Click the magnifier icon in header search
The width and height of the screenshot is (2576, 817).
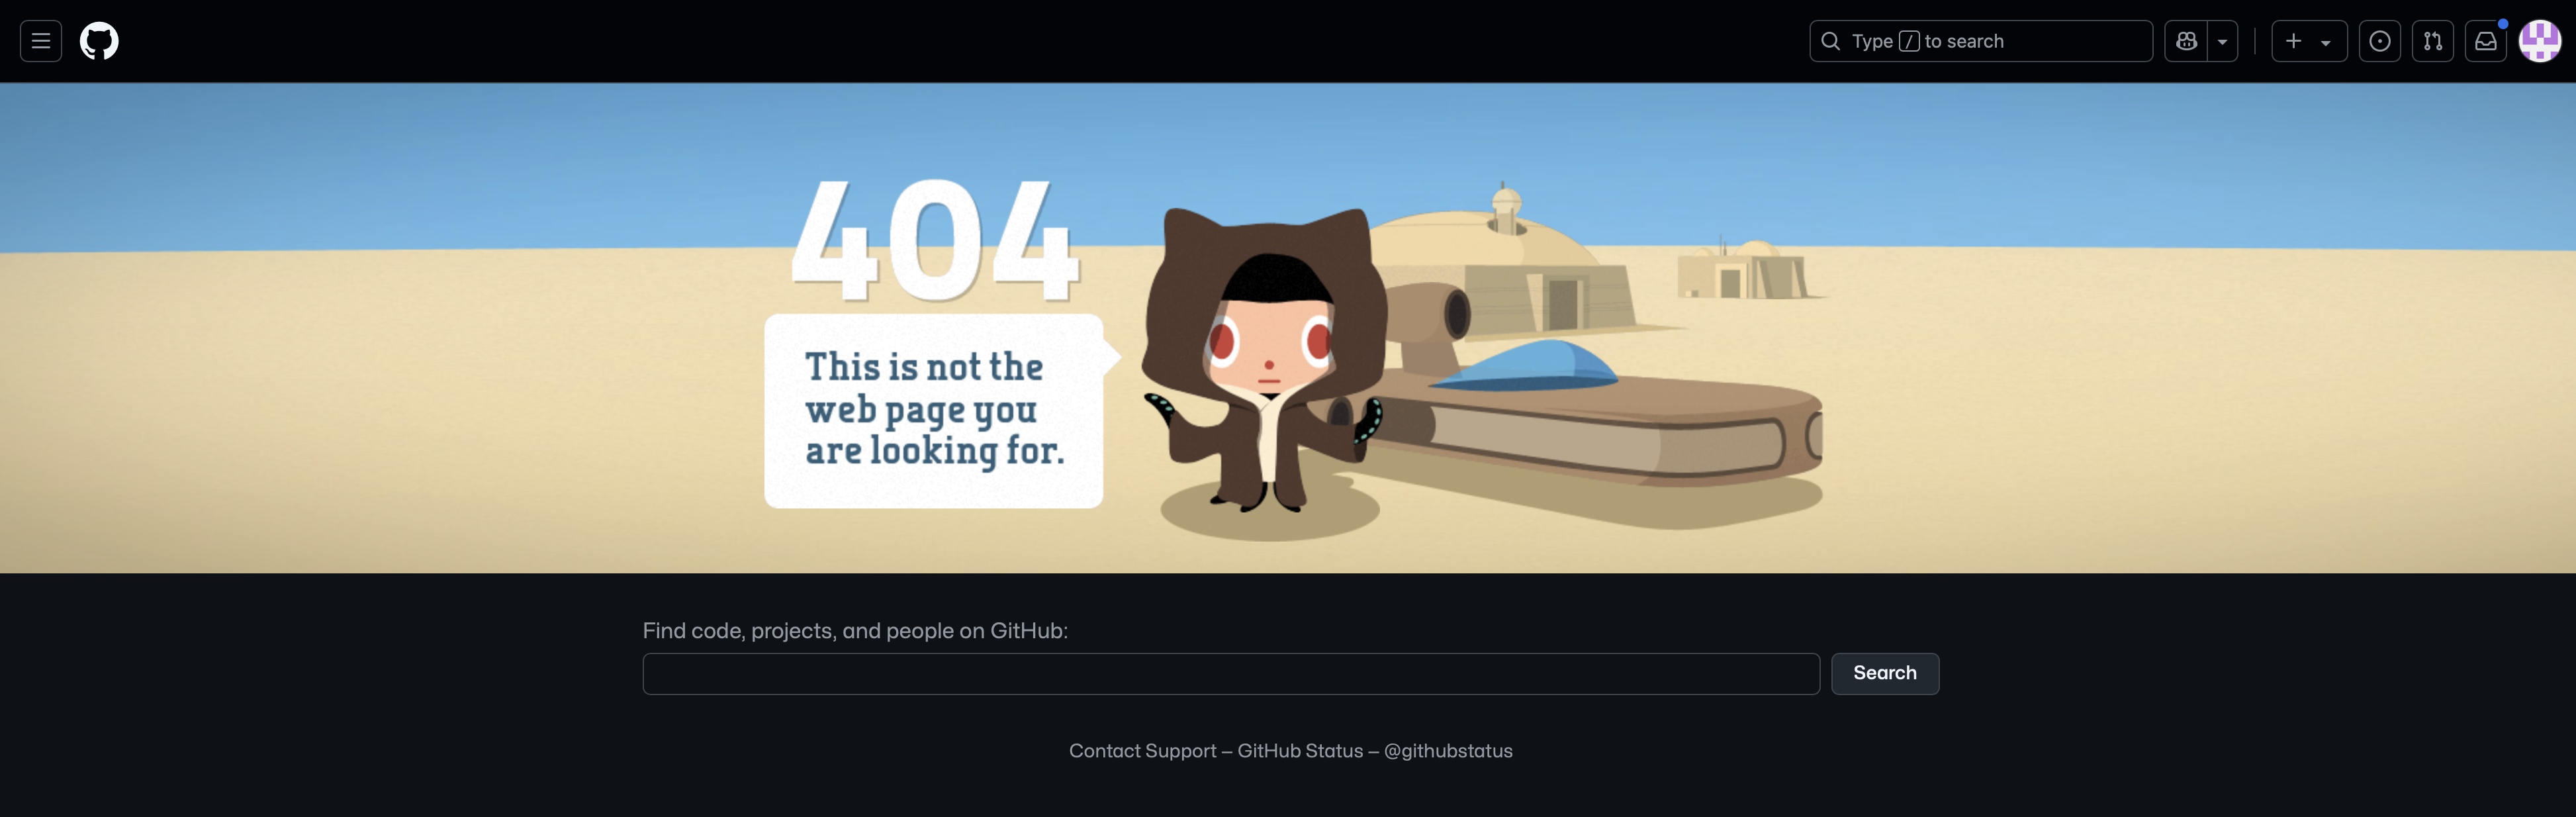pyautogui.click(x=1830, y=41)
